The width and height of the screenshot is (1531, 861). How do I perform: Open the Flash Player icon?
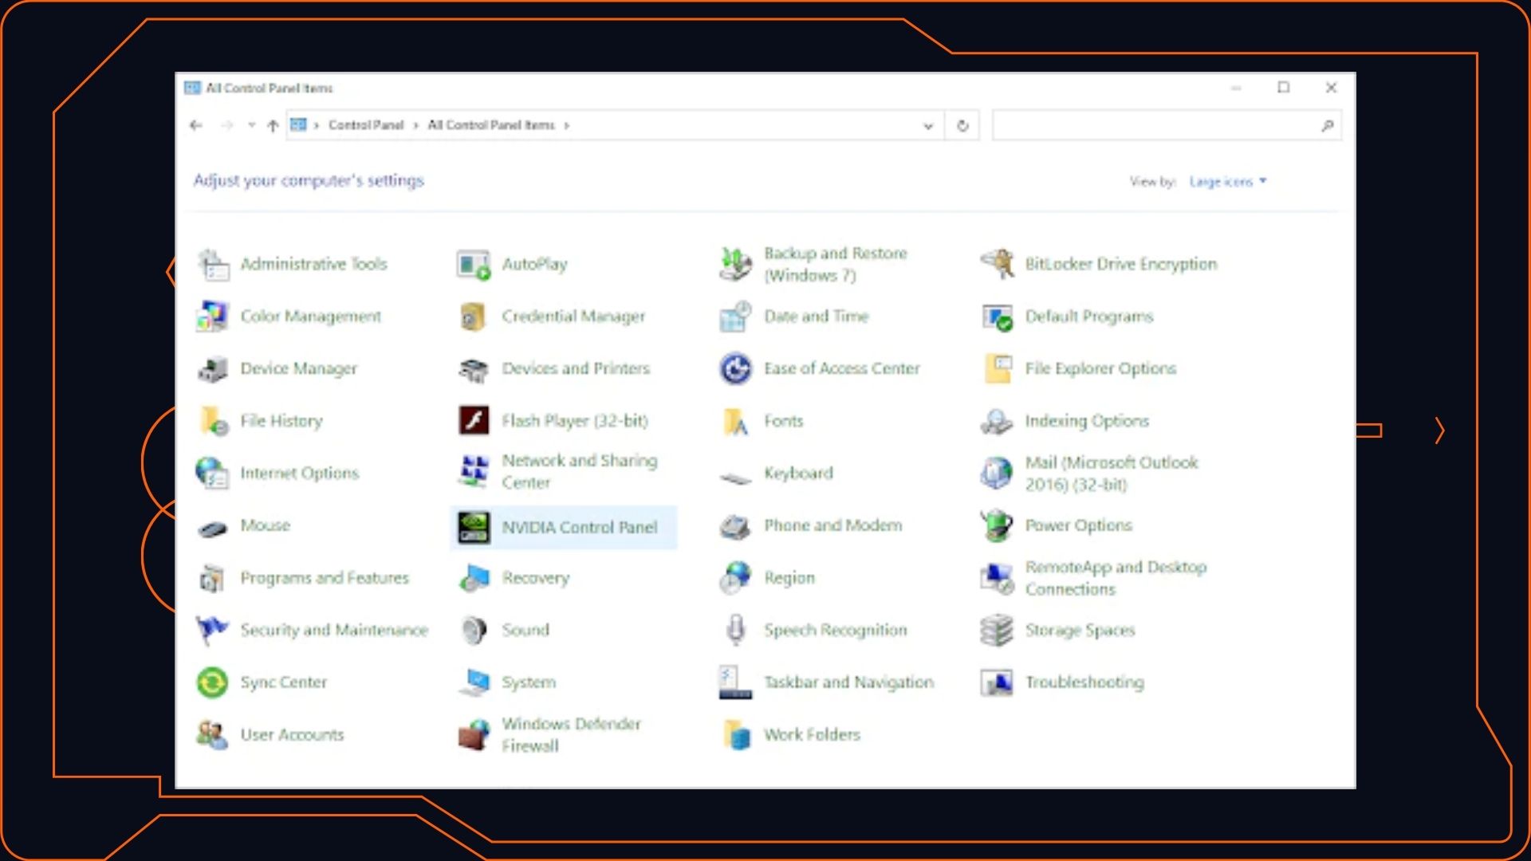point(474,420)
